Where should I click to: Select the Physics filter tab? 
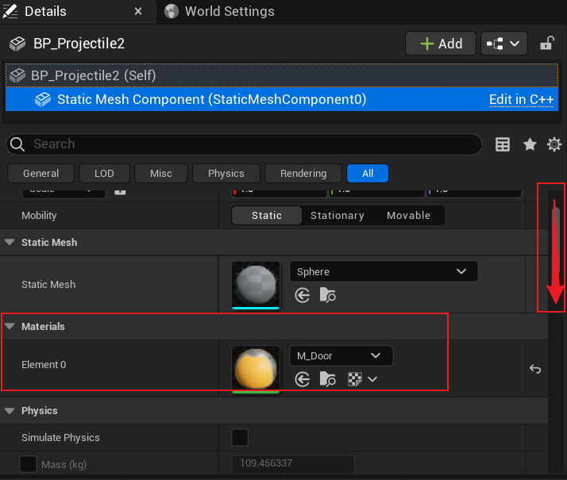pyautogui.click(x=226, y=174)
